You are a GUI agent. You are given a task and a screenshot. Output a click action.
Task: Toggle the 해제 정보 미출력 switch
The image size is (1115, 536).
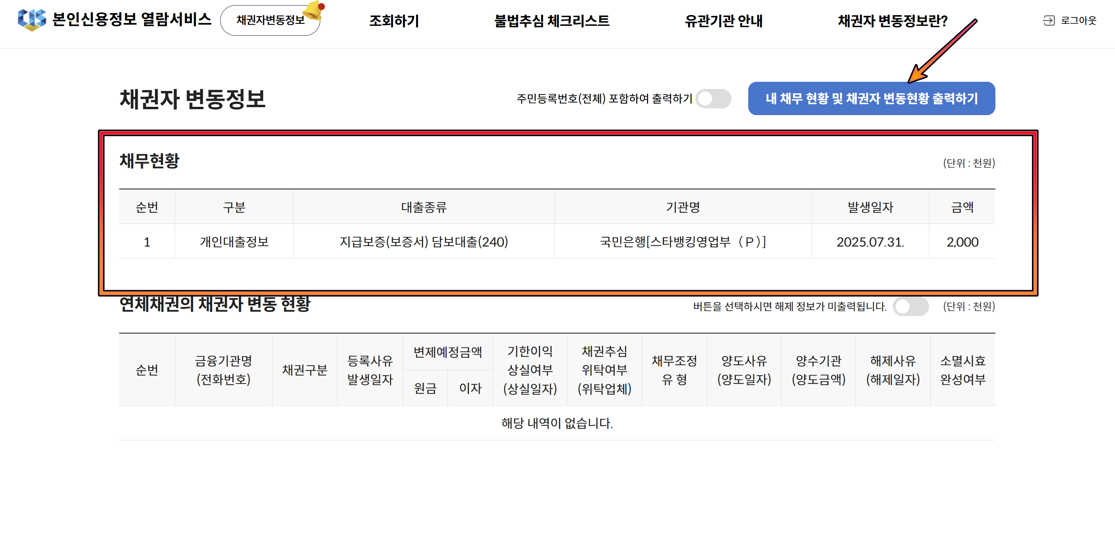tap(910, 306)
